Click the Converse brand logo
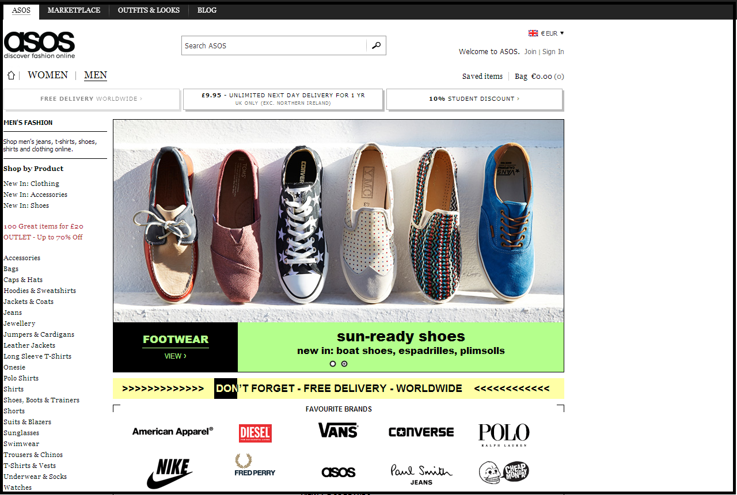 coord(421,431)
